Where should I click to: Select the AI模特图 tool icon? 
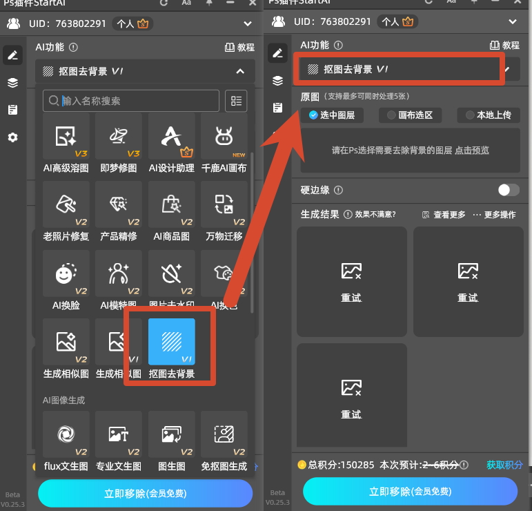click(119, 273)
